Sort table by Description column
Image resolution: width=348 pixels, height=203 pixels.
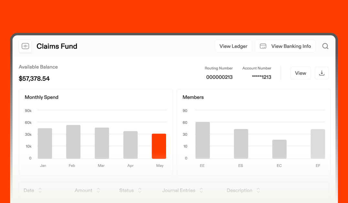243,190
